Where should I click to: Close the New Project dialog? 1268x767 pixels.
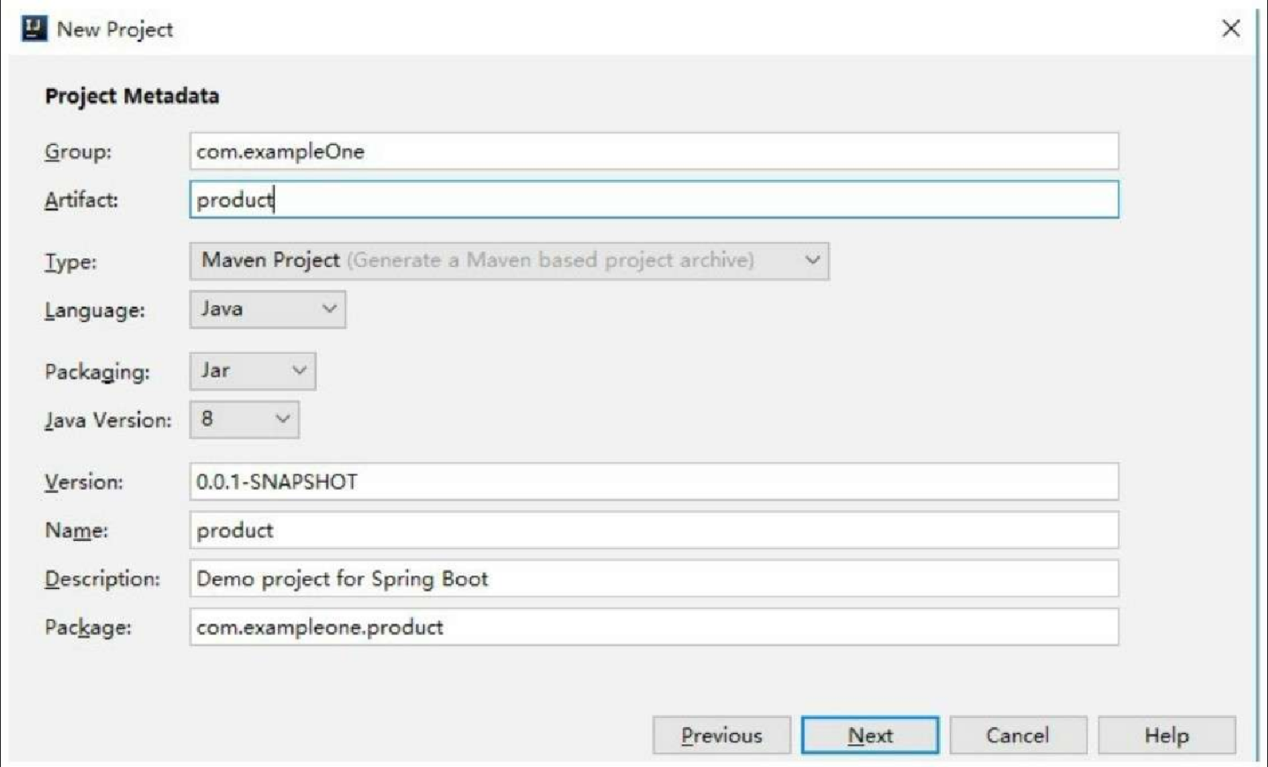1230,29
